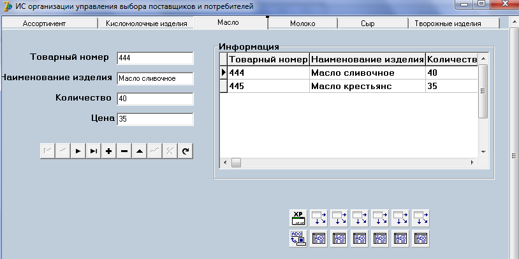Refresh data with circular arrow button
This screenshot has width=519, height=259.
coord(186,151)
